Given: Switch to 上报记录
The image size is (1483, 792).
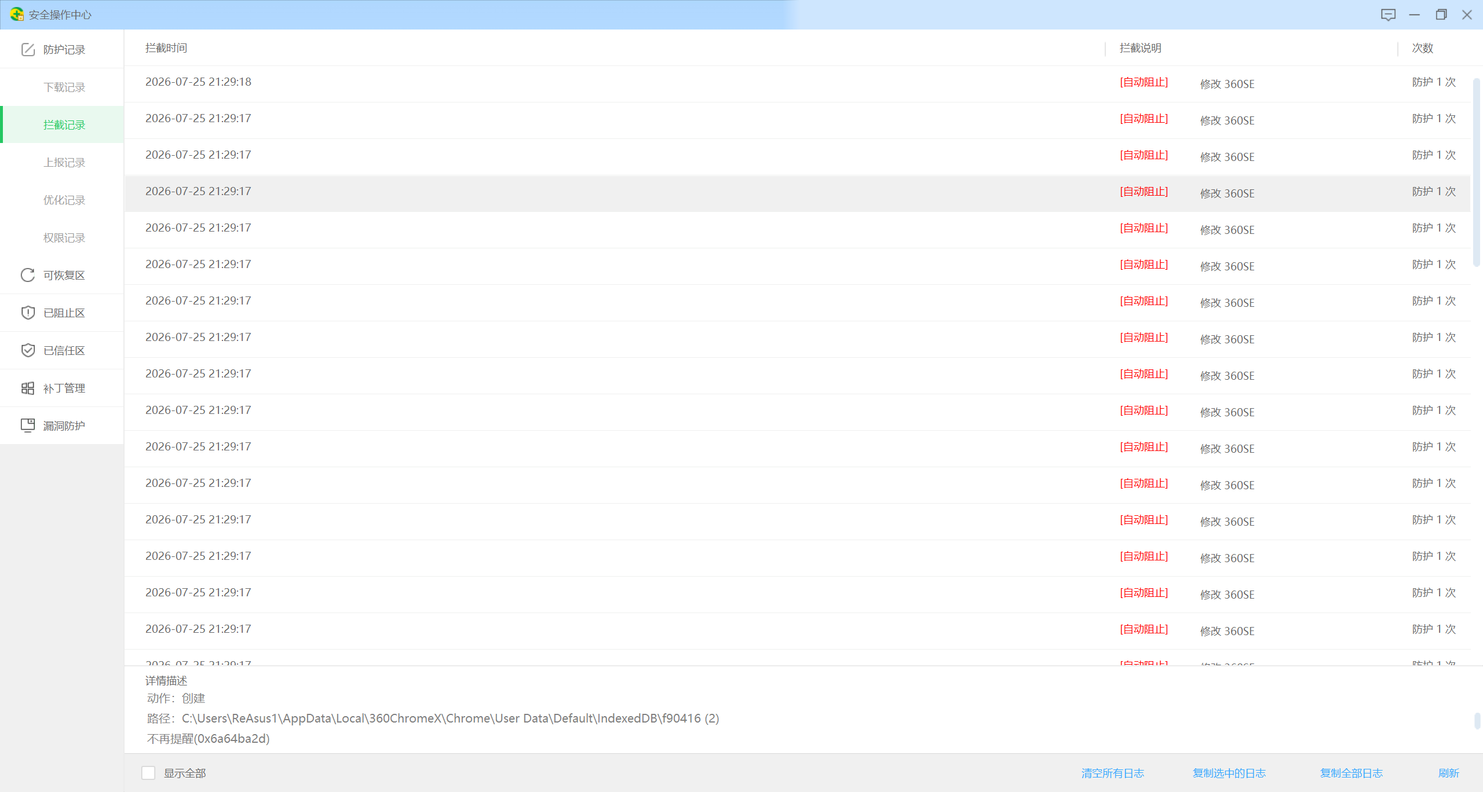Looking at the screenshot, I should click(62, 162).
